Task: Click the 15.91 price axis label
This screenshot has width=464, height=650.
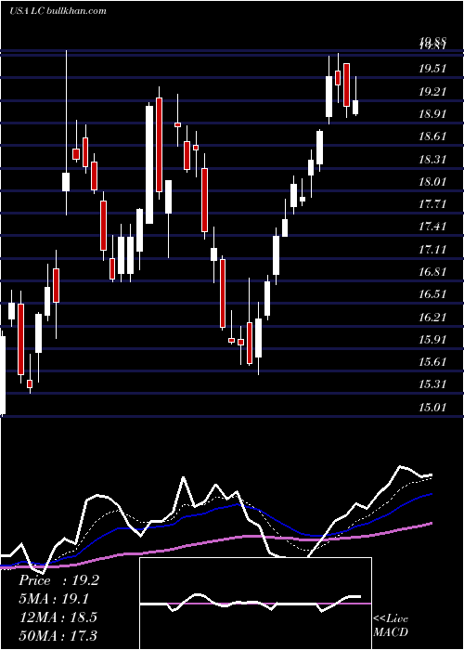Action: (x=432, y=340)
